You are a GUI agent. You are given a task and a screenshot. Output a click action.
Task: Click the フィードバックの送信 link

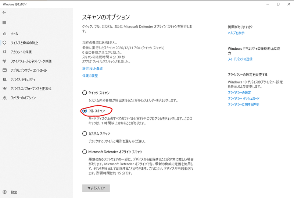click(240, 59)
